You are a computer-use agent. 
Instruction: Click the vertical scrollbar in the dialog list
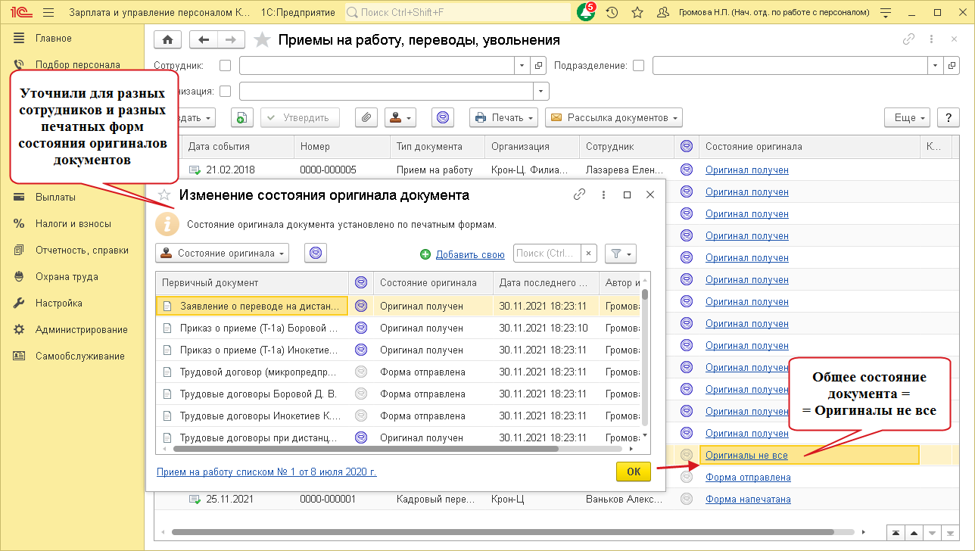click(645, 356)
